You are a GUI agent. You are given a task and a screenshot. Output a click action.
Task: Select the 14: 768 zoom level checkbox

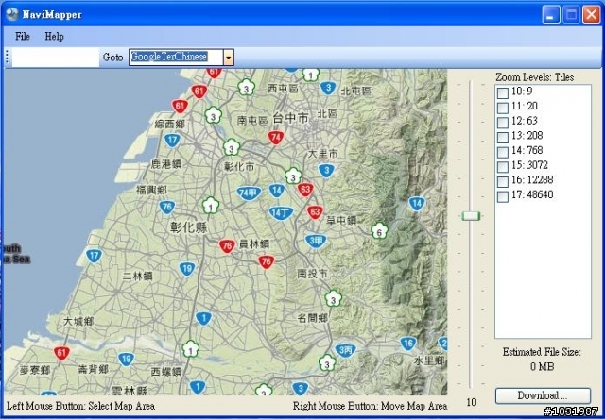[x=502, y=152]
